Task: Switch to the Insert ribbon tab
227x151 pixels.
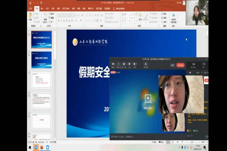Action: tap(42, 8)
